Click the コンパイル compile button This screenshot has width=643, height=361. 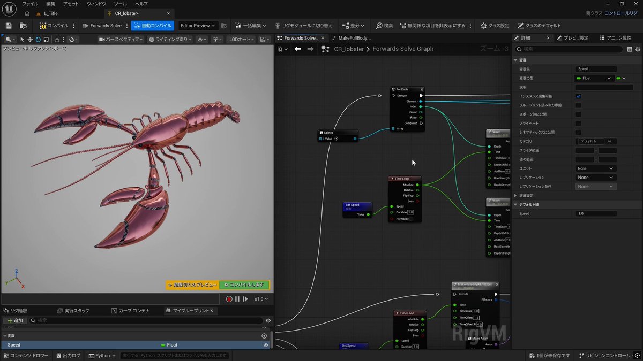coord(54,25)
